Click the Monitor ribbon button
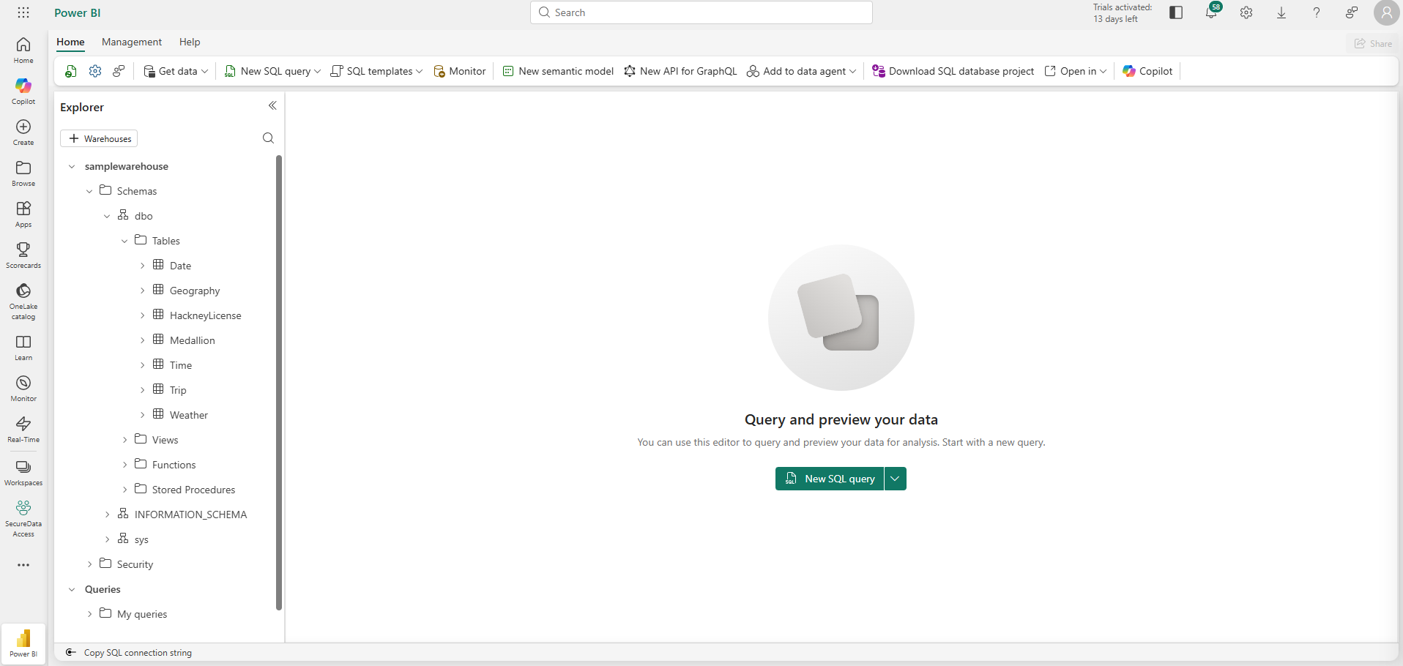1403x666 pixels. coord(460,71)
